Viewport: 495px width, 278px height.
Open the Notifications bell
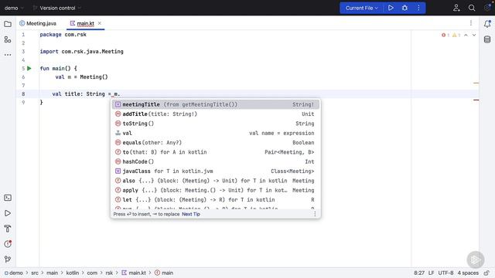(x=487, y=24)
